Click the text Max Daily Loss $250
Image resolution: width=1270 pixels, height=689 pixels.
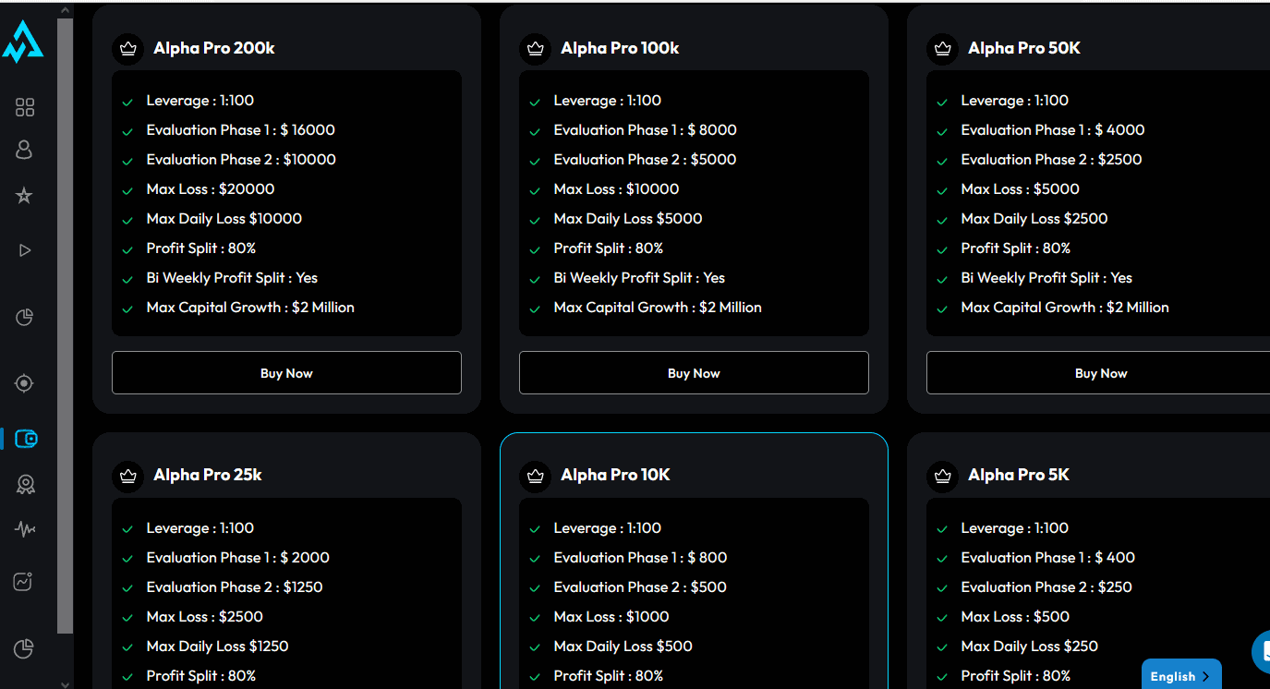coord(1030,647)
